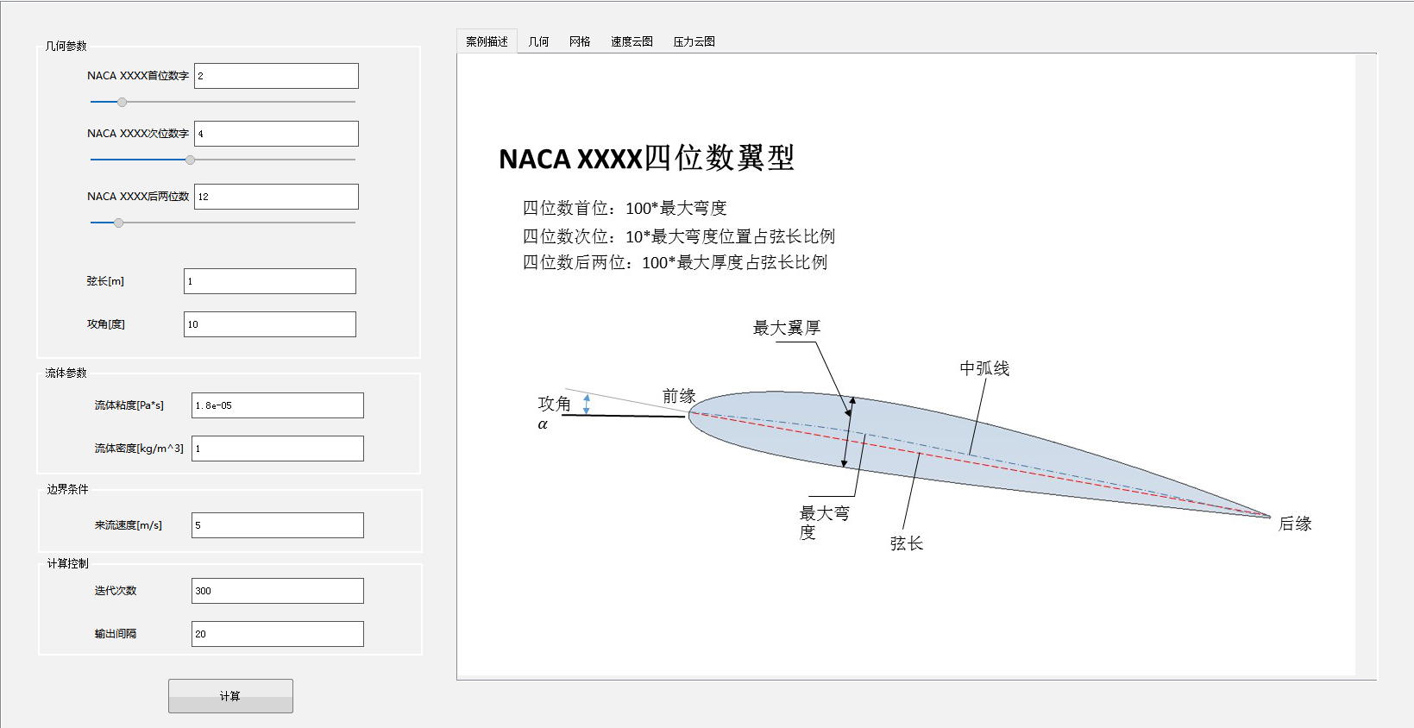Focus the NACA XXXX首位数字 input field
Image resolution: width=1414 pixels, height=728 pixels.
(276, 76)
